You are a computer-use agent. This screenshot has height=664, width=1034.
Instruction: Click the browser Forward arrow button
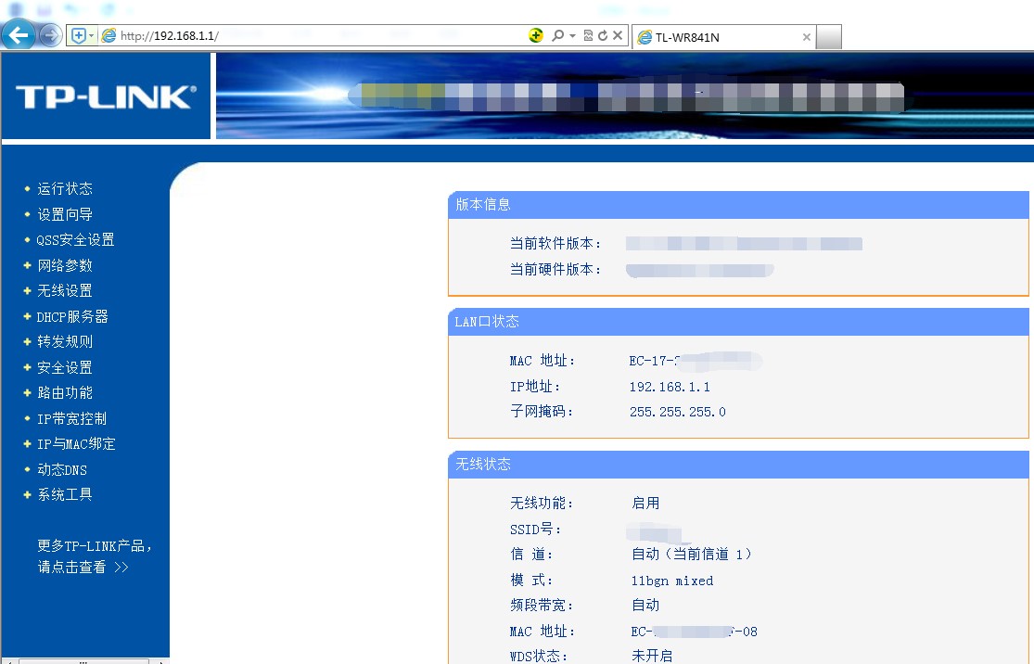50,35
